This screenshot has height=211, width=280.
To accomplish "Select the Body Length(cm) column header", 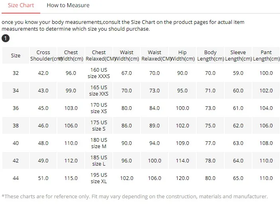I will pos(210,55).
